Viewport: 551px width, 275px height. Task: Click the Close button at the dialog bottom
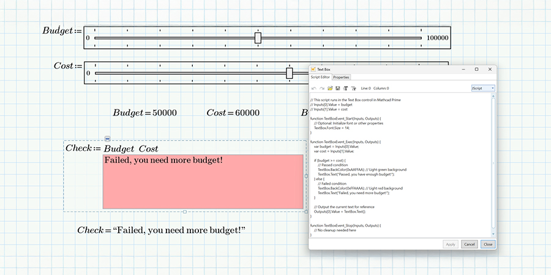487,244
